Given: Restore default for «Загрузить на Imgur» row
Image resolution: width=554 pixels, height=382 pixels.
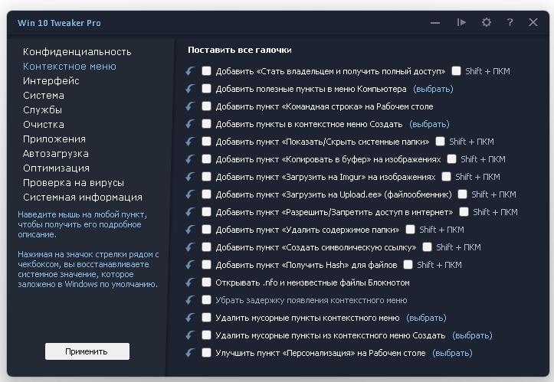Looking at the screenshot, I should coord(190,177).
